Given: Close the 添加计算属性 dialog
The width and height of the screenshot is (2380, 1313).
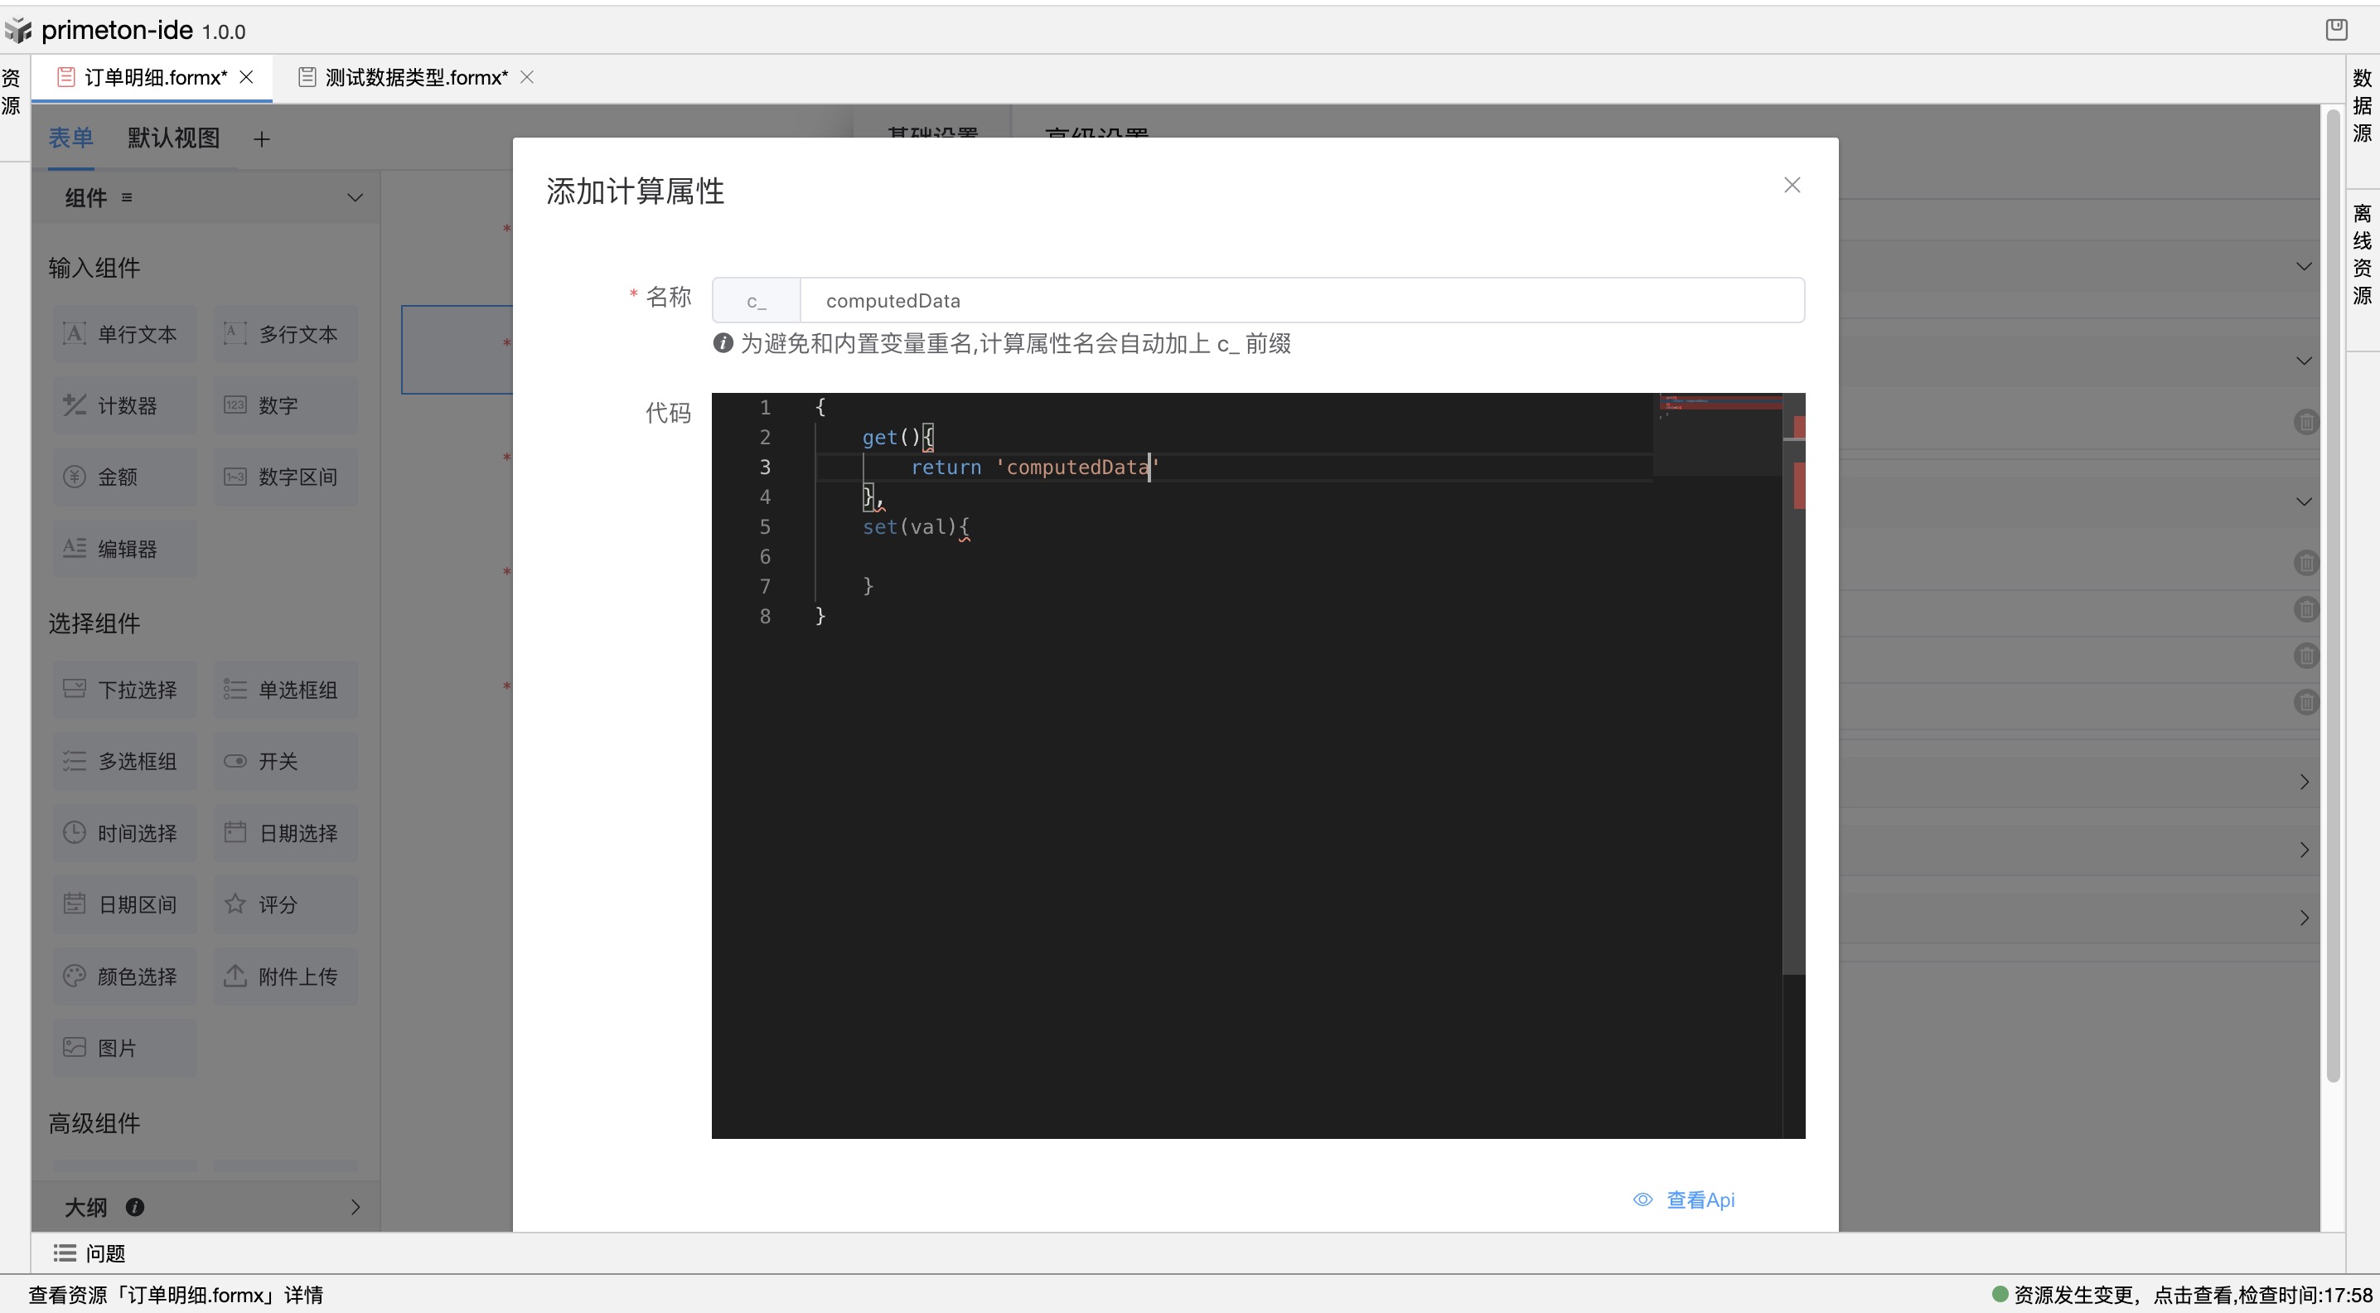Looking at the screenshot, I should [x=1792, y=186].
